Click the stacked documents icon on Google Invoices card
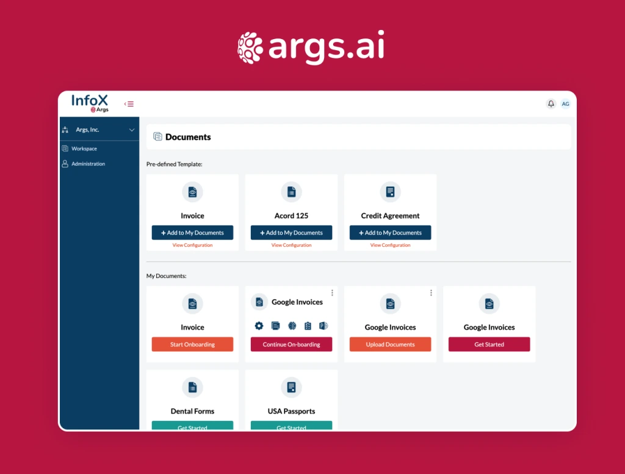 pyautogui.click(x=275, y=326)
